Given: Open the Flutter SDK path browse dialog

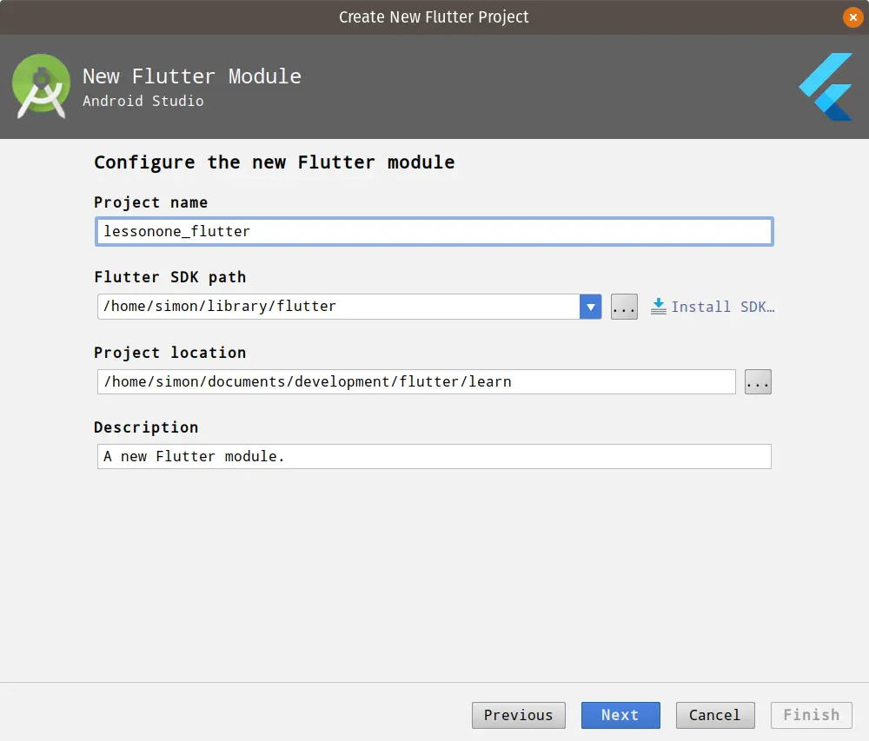Looking at the screenshot, I should (624, 306).
